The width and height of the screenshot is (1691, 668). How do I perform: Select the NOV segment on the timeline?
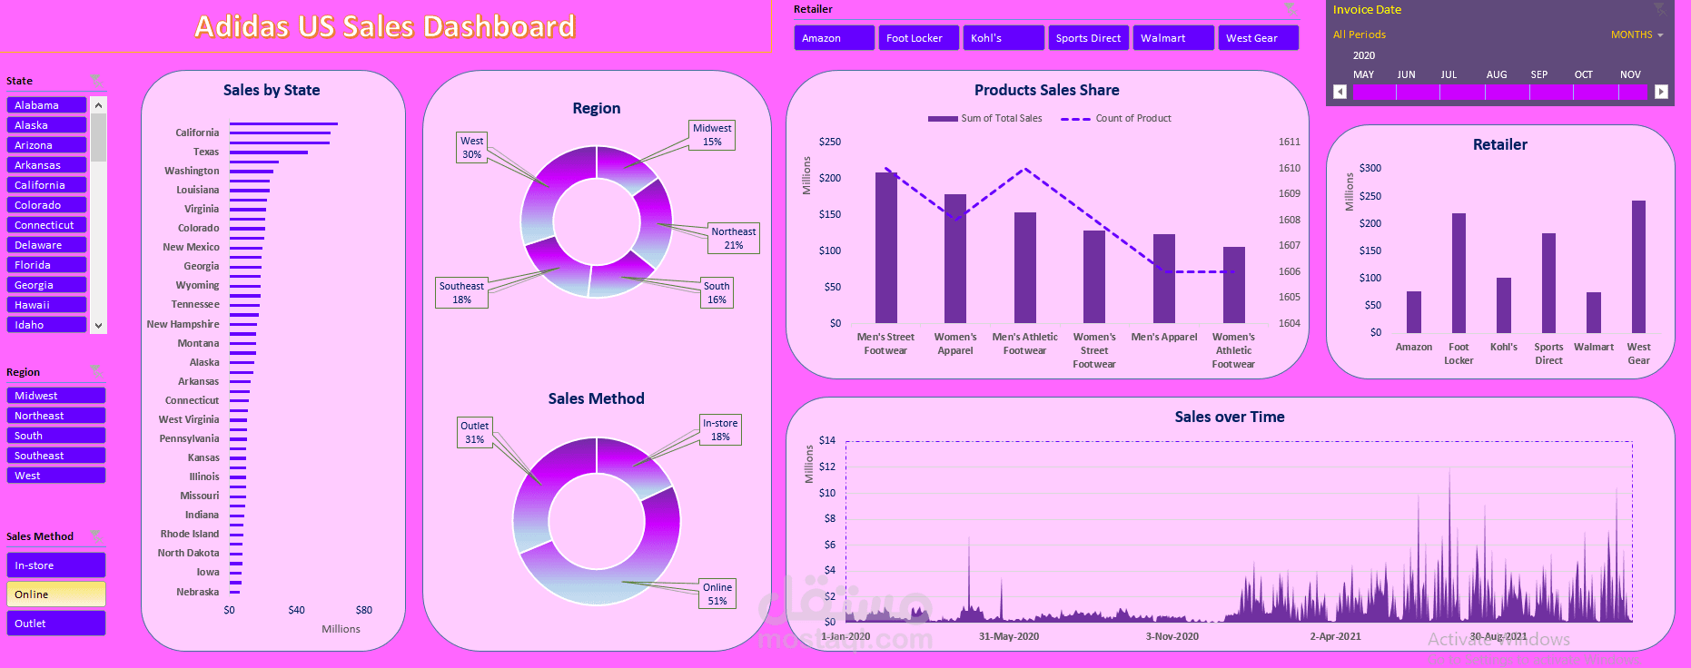[x=1633, y=92]
